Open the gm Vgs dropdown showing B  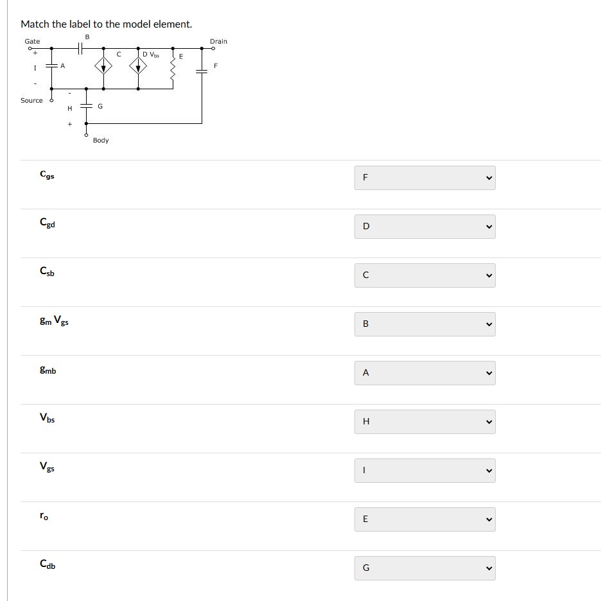[x=424, y=324]
